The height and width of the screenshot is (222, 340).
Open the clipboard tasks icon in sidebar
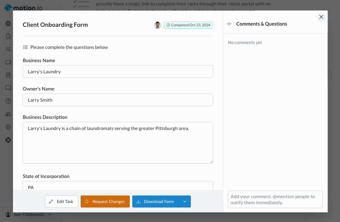[x=8, y=36]
